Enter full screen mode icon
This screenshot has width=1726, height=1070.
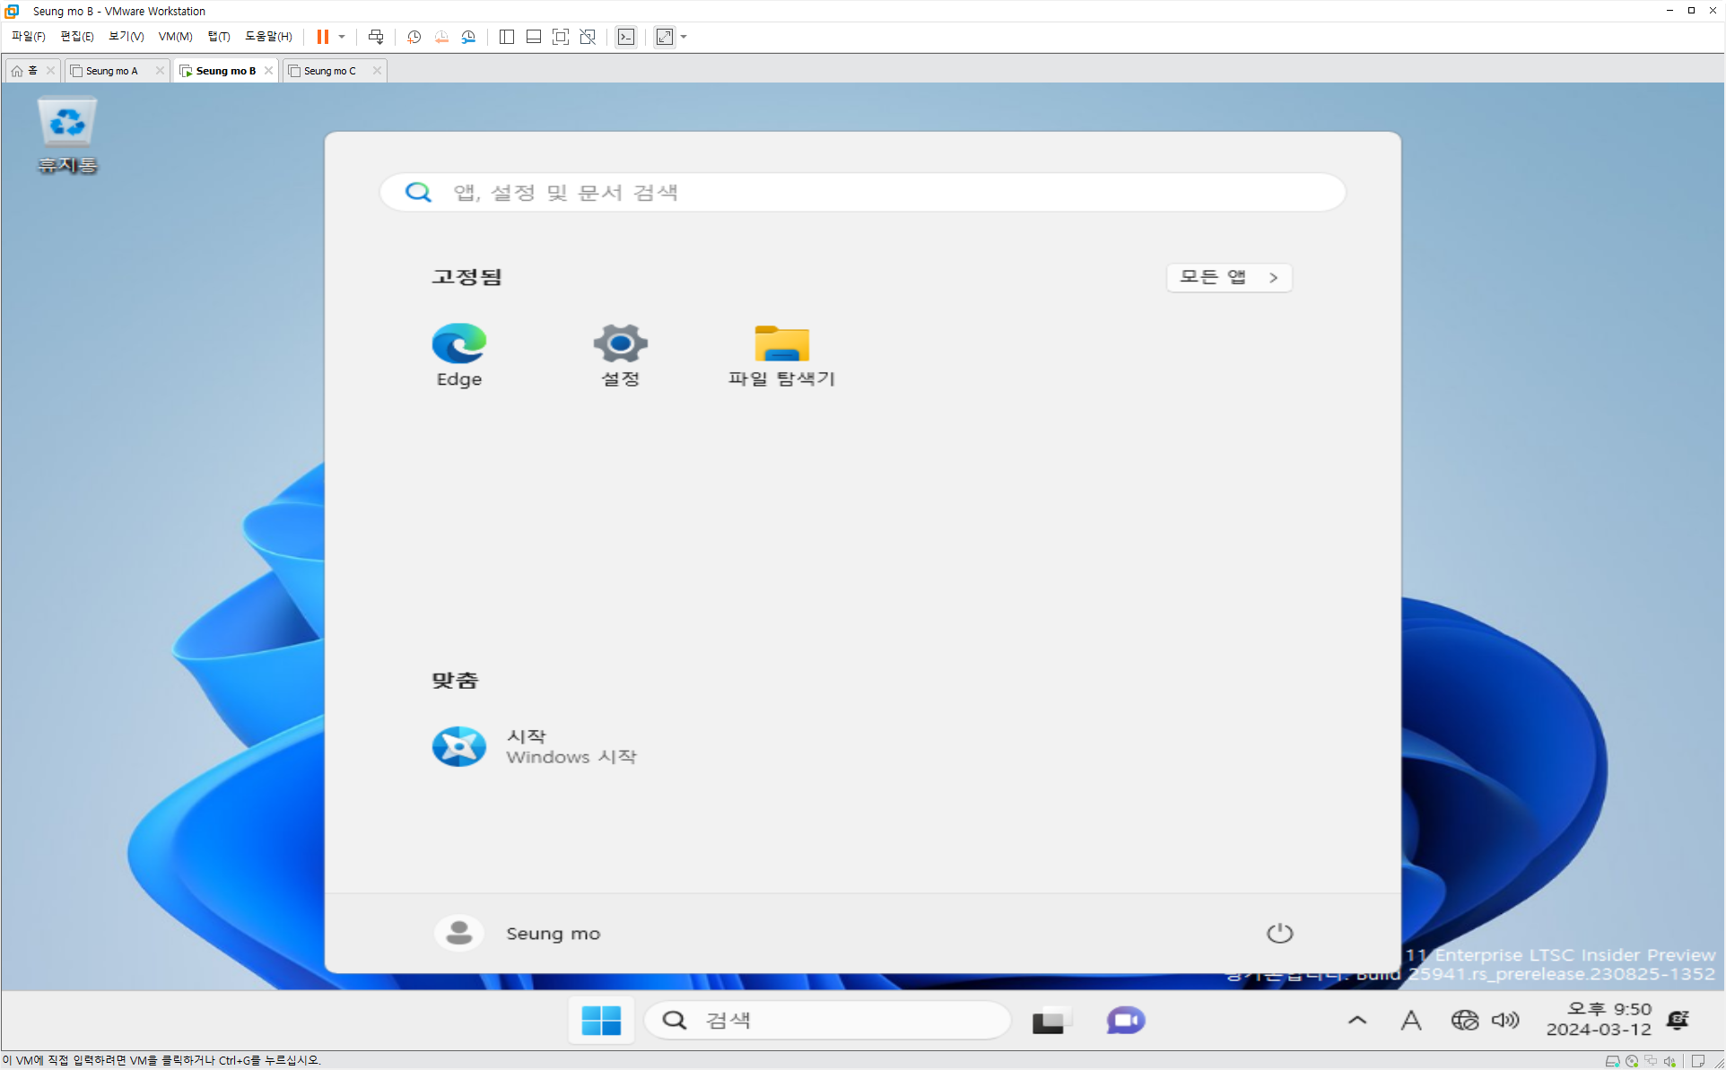[561, 37]
